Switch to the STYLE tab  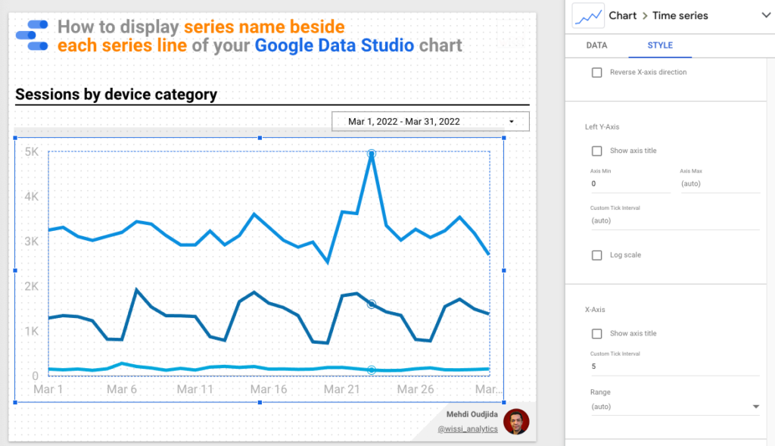(x=660, y=45)
